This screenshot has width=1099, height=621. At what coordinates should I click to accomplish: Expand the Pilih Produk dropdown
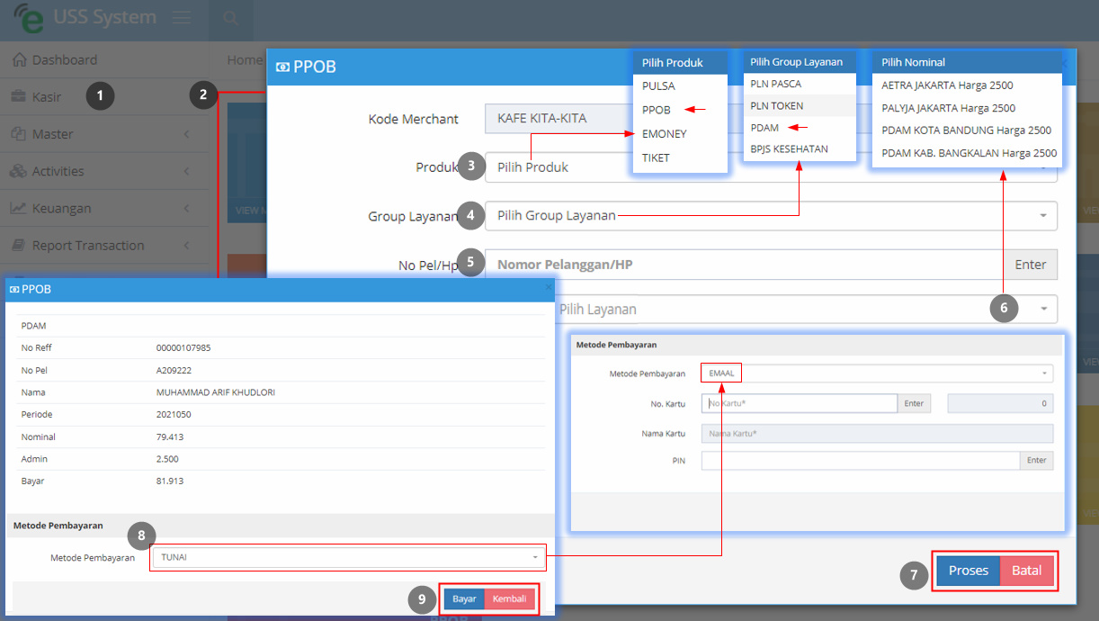click(771, 167)
